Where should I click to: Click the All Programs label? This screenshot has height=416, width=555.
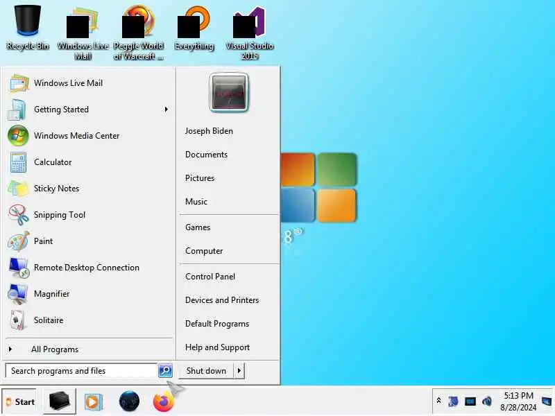pos(55,349)
